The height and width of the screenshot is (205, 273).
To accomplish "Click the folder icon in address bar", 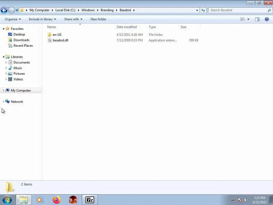I will tap(22, 10).
